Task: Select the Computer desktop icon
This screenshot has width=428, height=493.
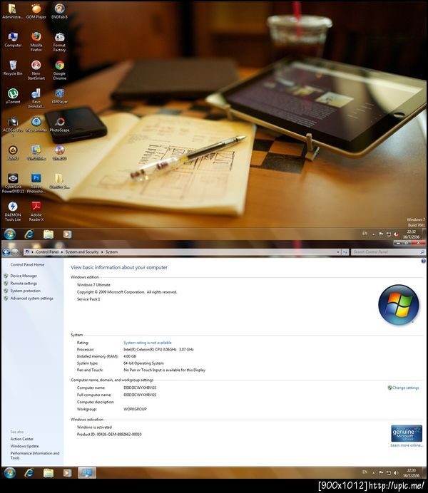Action: (x=13, y=40)
